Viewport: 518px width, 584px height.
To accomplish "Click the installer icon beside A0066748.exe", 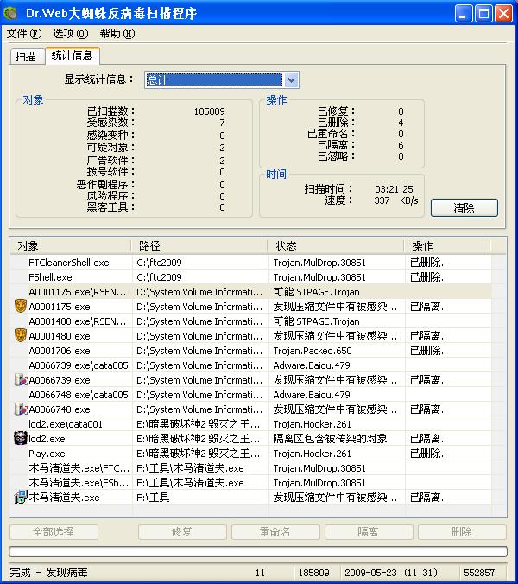I will (x=21, y=409).
